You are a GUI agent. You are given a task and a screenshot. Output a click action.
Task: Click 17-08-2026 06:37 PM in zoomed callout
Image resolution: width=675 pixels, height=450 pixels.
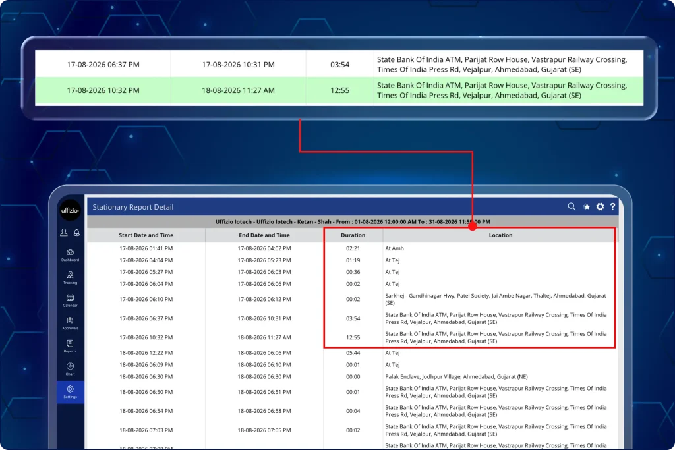click(103, 65)
